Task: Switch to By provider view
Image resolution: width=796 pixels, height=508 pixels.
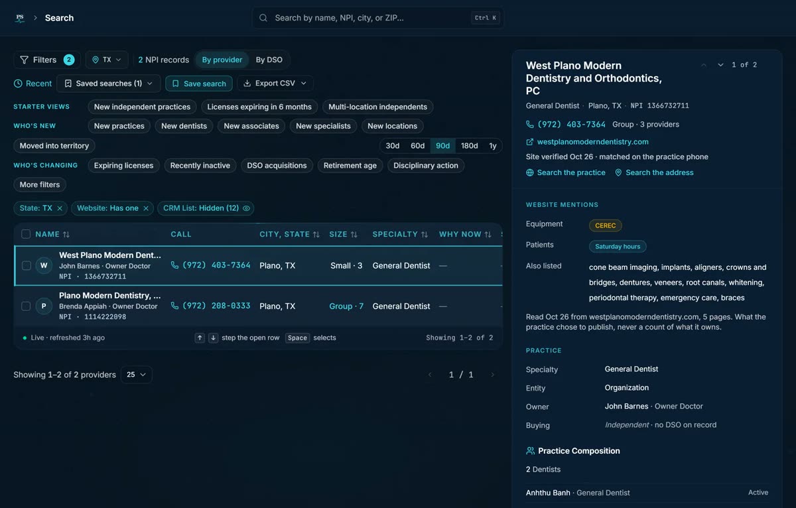Action: (222, 60)
